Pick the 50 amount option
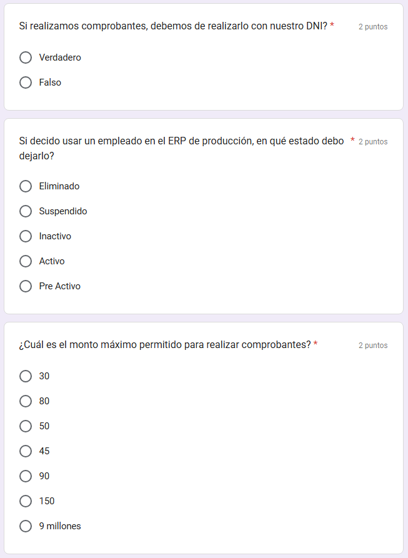Screen dimensions: 408x558 [x=26, y=426]
